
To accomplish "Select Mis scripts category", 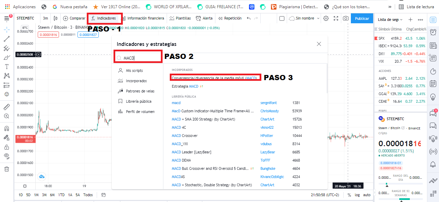I will pyautogui.click(x=134, y=71).
